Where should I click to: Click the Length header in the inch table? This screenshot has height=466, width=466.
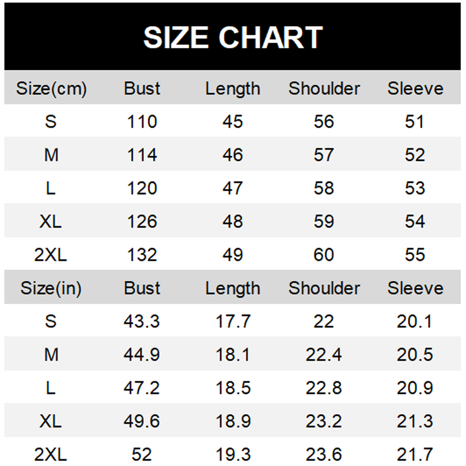click(232, 288)
